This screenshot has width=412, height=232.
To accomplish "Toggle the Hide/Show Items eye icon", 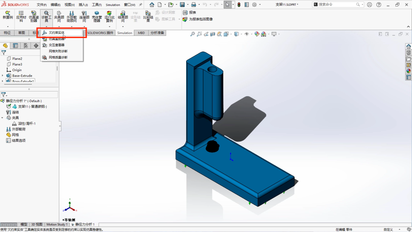I will tap(247, 34).
